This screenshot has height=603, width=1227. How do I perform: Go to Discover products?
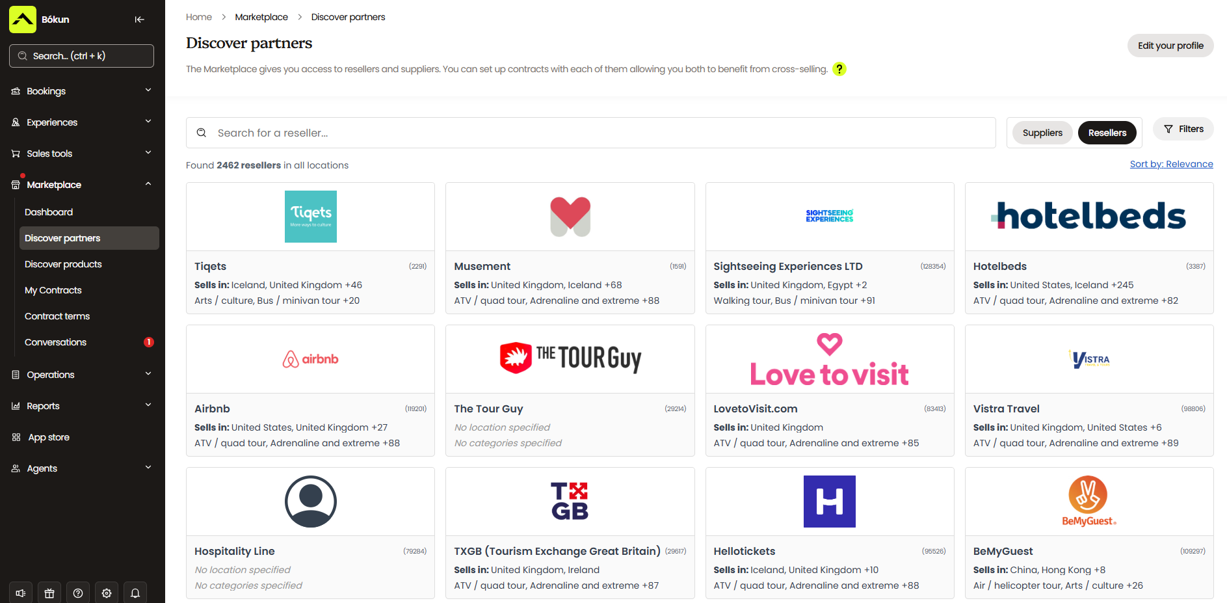point(63,264)
